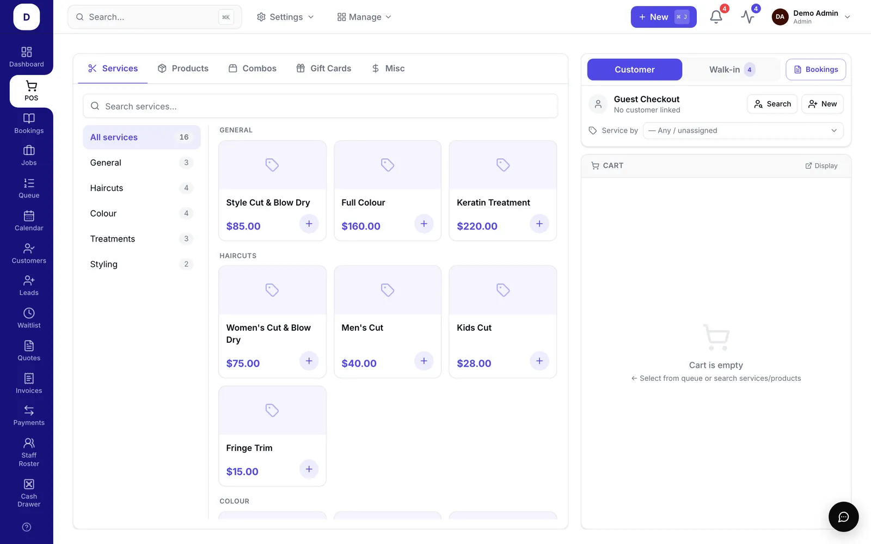
Task: Add Keratin Treatment with plus button
Action: [539, 224]
